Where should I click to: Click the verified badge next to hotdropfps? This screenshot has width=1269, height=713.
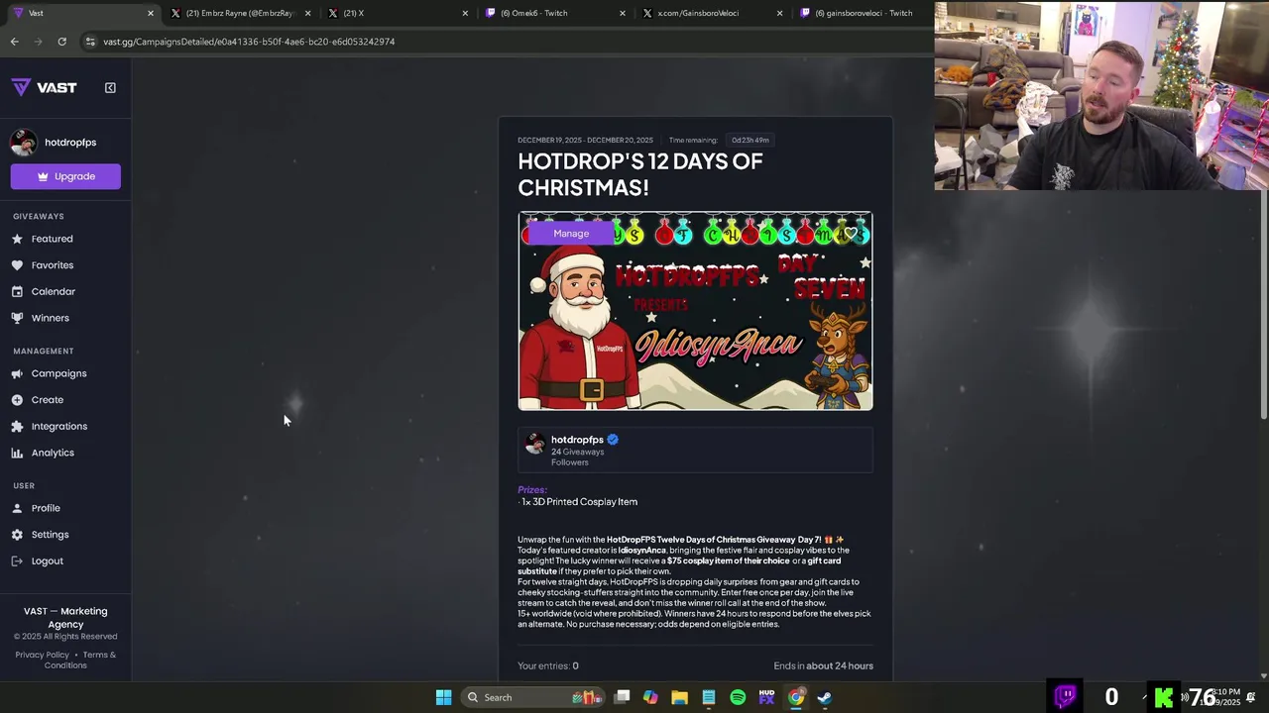613,440
